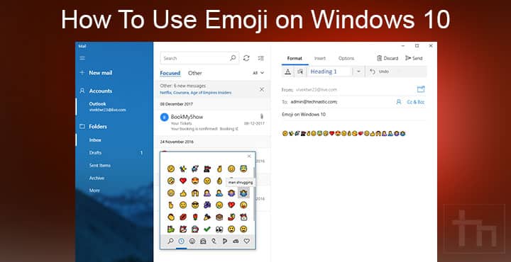The height and width of the screenshot is (262, 511).
Task: Click the Heading 1 style box
Action: [330, 72]
